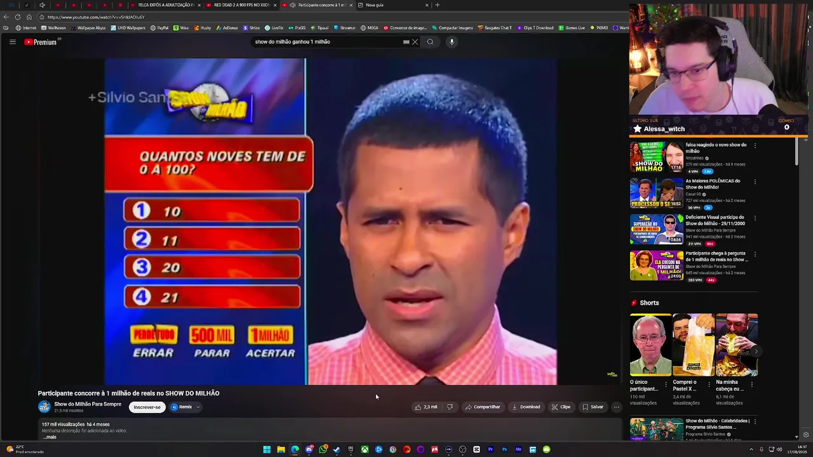
Task: Click inside the YouTube search field
Action: pyautogui.click(x=327, y=42)
